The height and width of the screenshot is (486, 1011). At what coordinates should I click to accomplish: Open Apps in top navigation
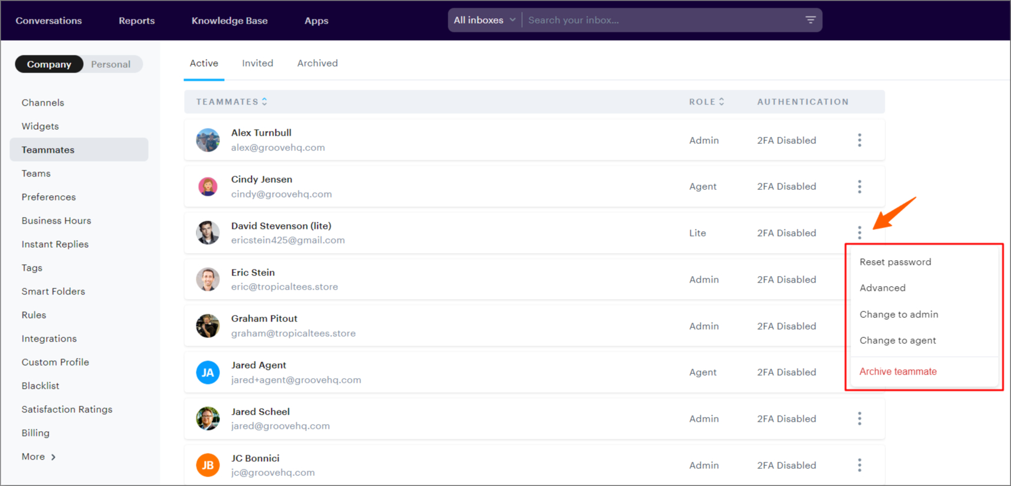coord(317,21)
